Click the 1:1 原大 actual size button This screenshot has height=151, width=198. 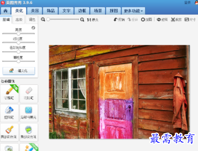[93, 20]
